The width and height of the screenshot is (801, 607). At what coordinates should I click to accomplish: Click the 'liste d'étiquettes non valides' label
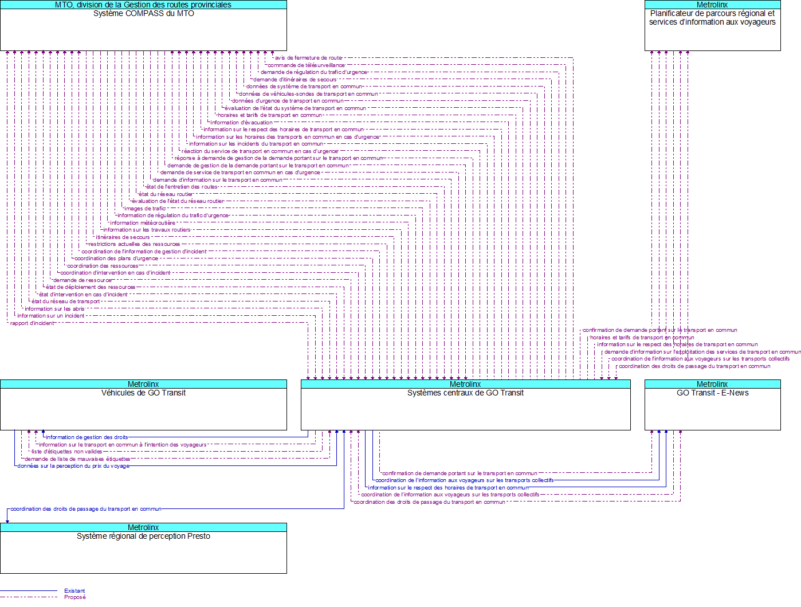click(67, 452)
